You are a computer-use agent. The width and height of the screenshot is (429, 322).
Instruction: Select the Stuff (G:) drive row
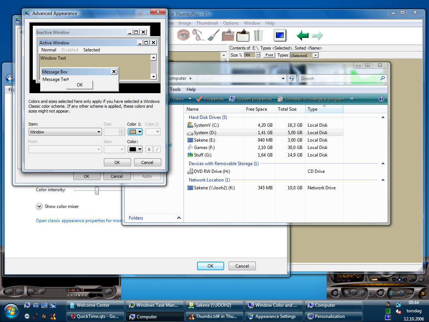[264, 155]
